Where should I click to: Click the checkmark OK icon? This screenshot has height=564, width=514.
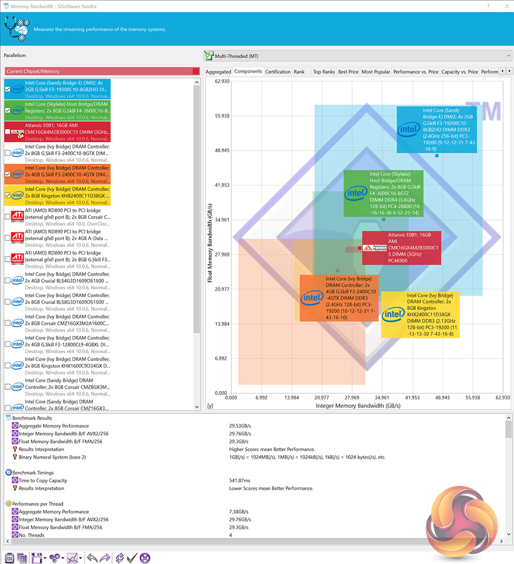(x=132, y=558)
